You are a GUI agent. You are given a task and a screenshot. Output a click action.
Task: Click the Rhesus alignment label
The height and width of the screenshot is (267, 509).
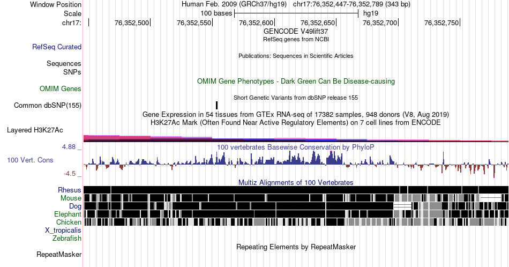click(x=70, y=190)
